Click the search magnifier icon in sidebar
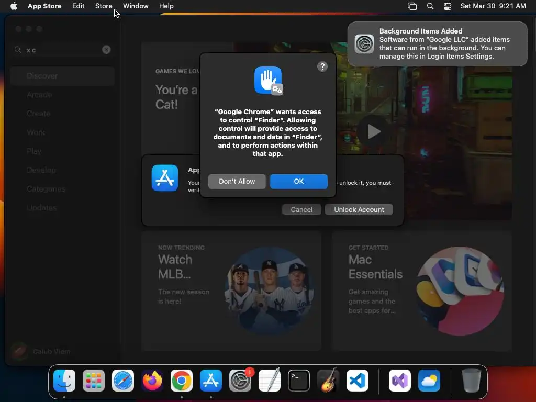Screen dimensions: 536x402 pyautogui.click(x=18, y=50)
